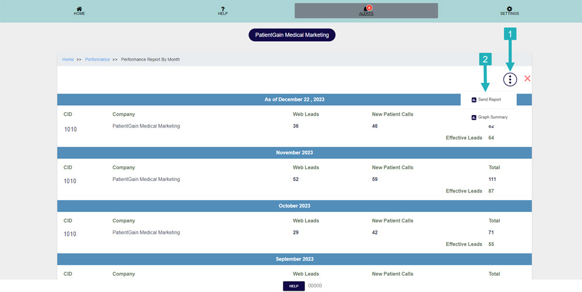The image size is (582, 292).
Task: Click New Patient Calls value 42
Action: 374,233
